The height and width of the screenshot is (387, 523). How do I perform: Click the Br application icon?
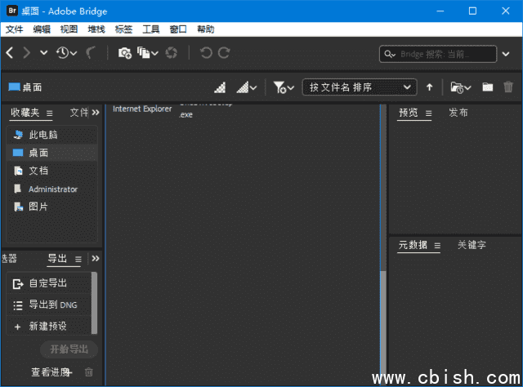pyautogui.click(x=12, y=11)
